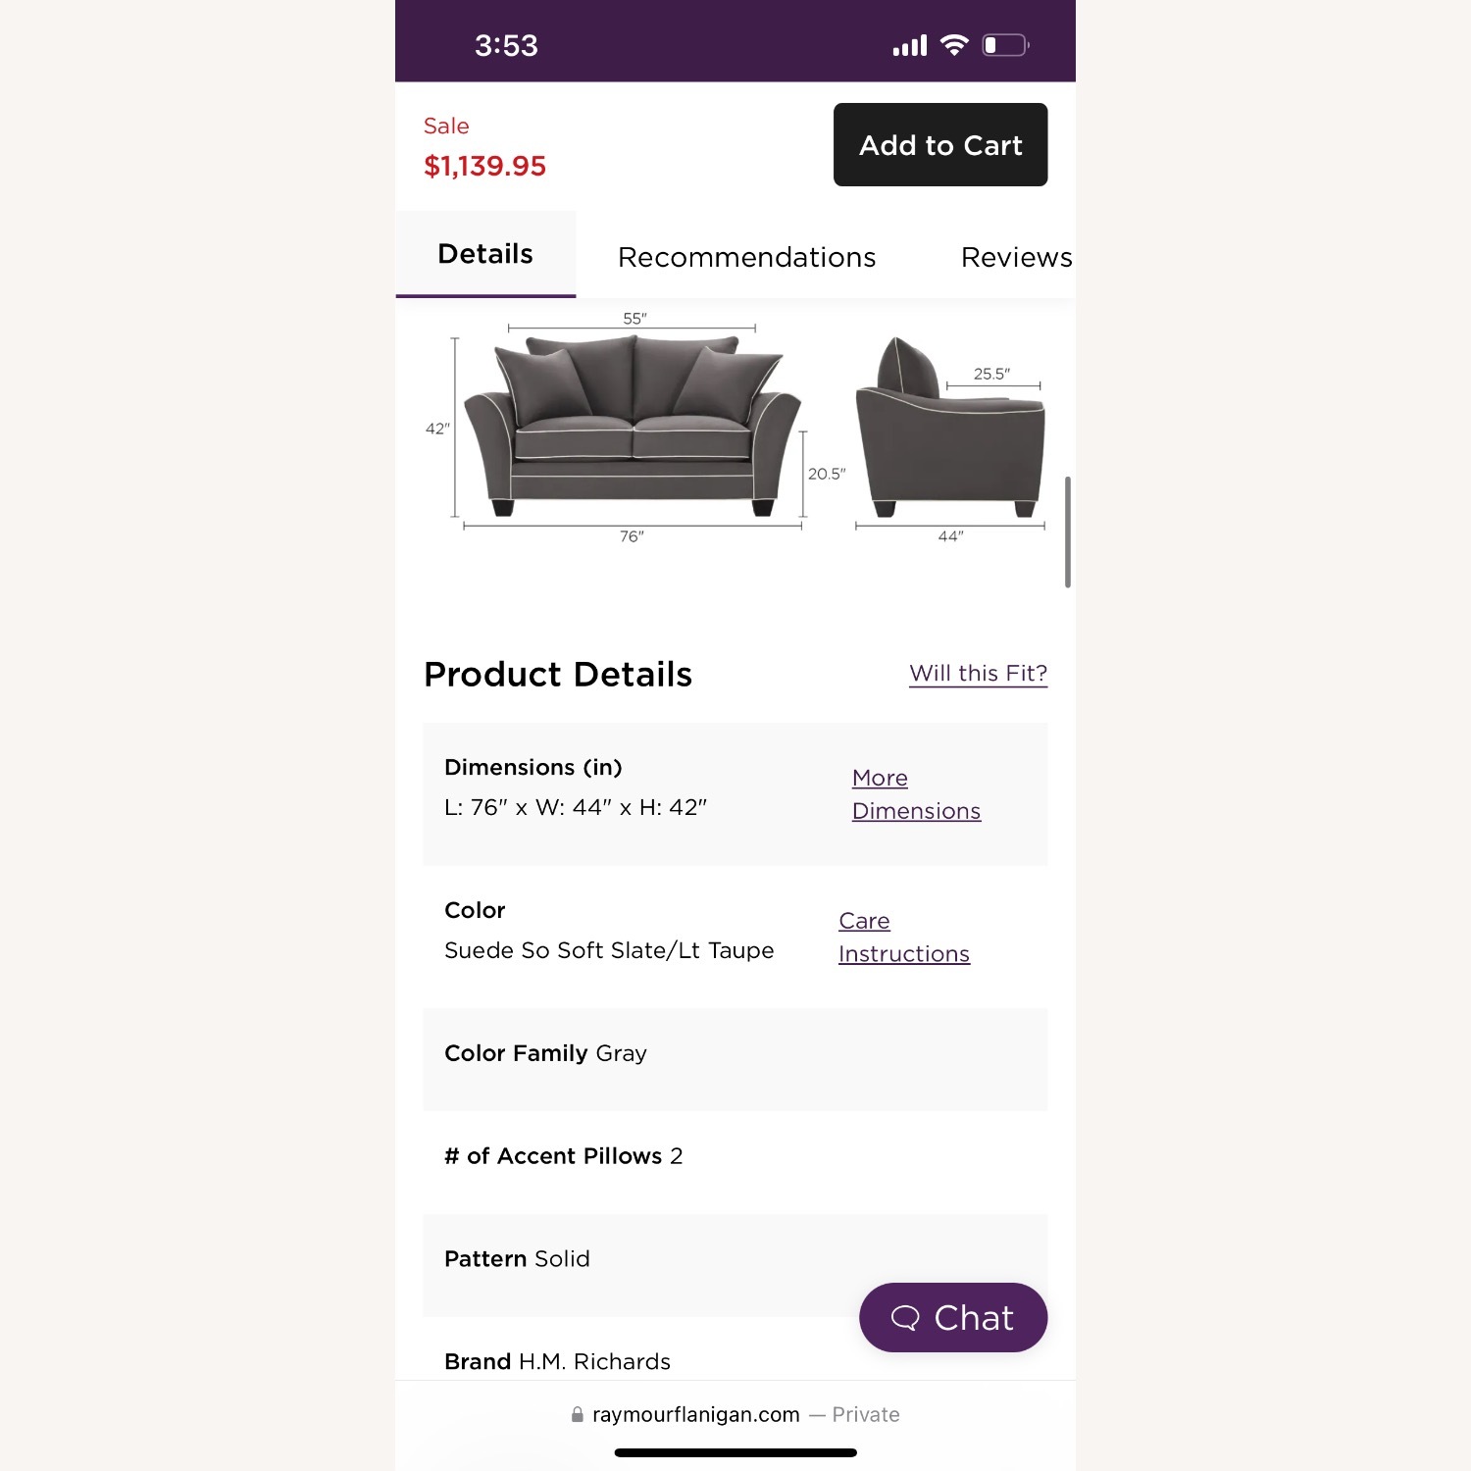Tap the battery status icon
The height and width of the screenshot is (1471, 1471).
coord(1005,45)
